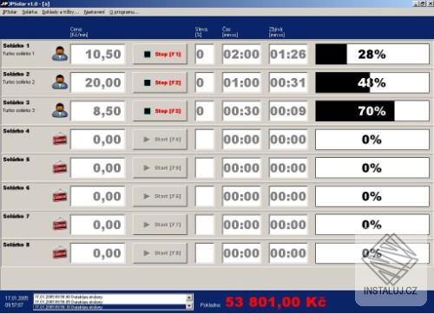Viewport: 434px width, 314px height.
Task: Click the log list scroll down arrow
Action: [189, 306]
